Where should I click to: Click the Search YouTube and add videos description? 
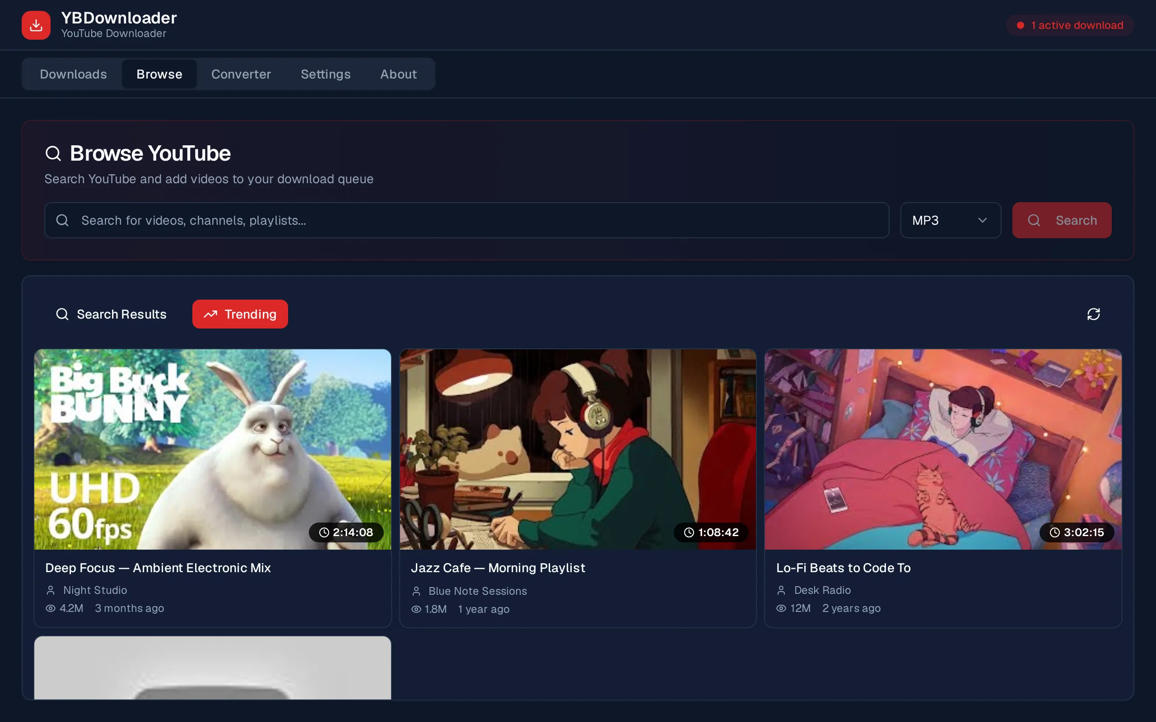[209, 179]
